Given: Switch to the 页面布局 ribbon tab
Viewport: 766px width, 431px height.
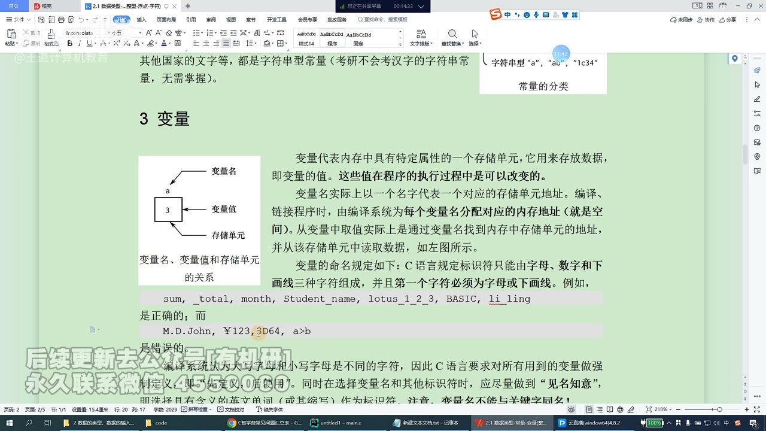Looking at the screenshot, I should [166, 20].
